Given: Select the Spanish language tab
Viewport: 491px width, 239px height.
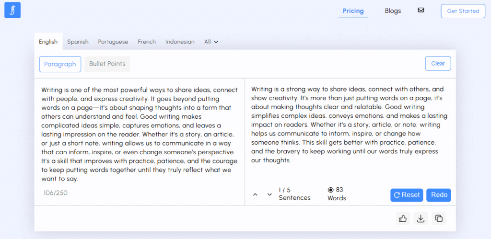Looking at the screenshot, I should [78, 42].
